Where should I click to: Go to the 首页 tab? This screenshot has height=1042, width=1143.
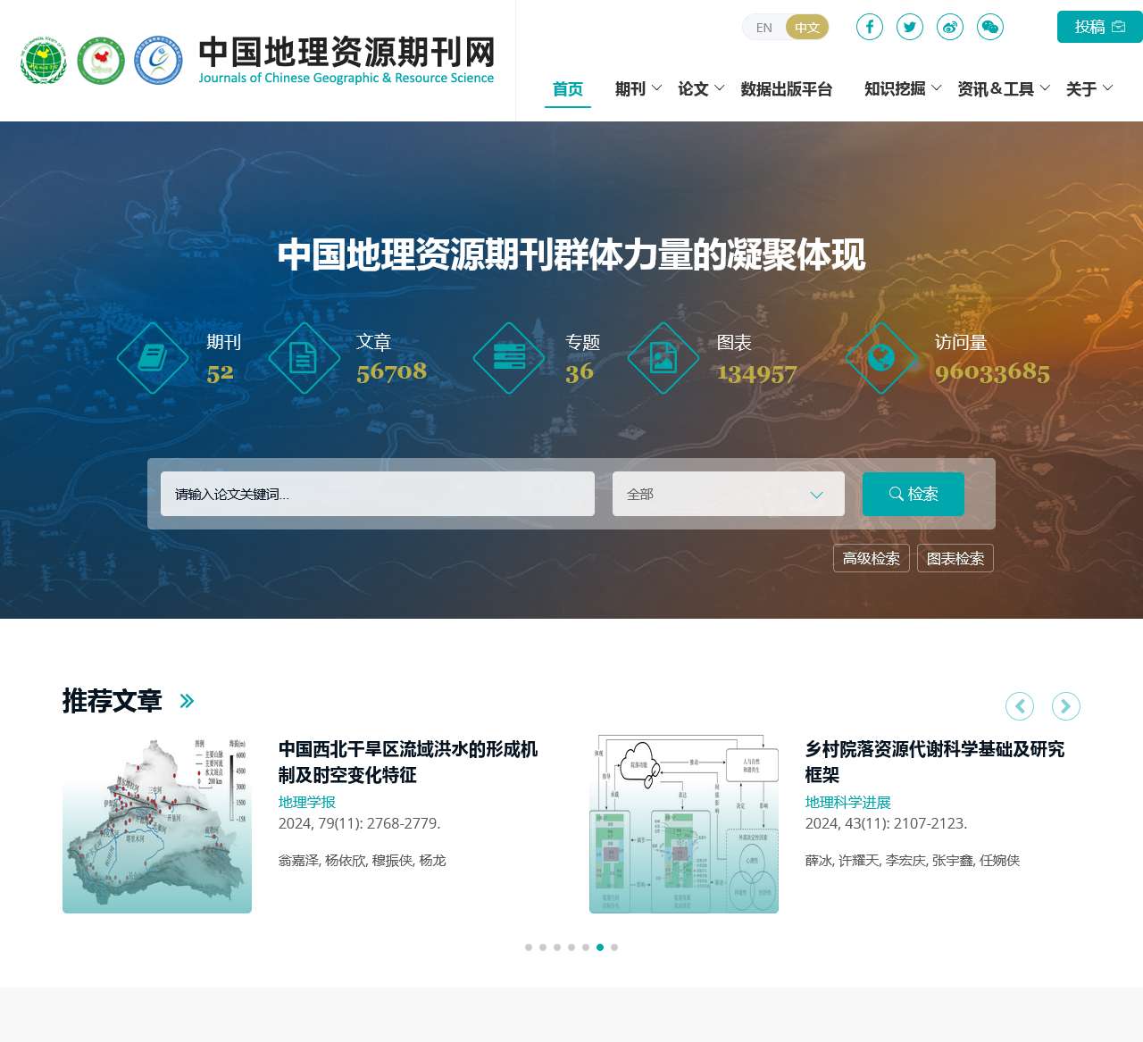(568, 88)
